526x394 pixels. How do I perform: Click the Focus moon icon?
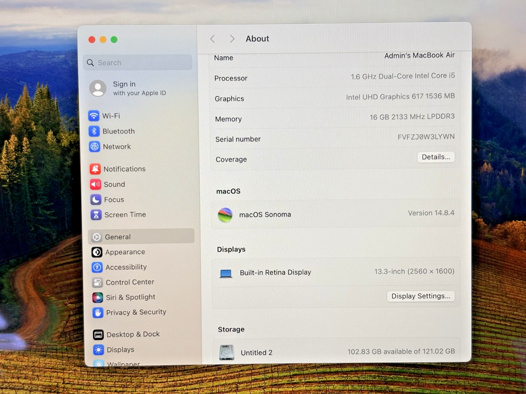pos(96,199)
